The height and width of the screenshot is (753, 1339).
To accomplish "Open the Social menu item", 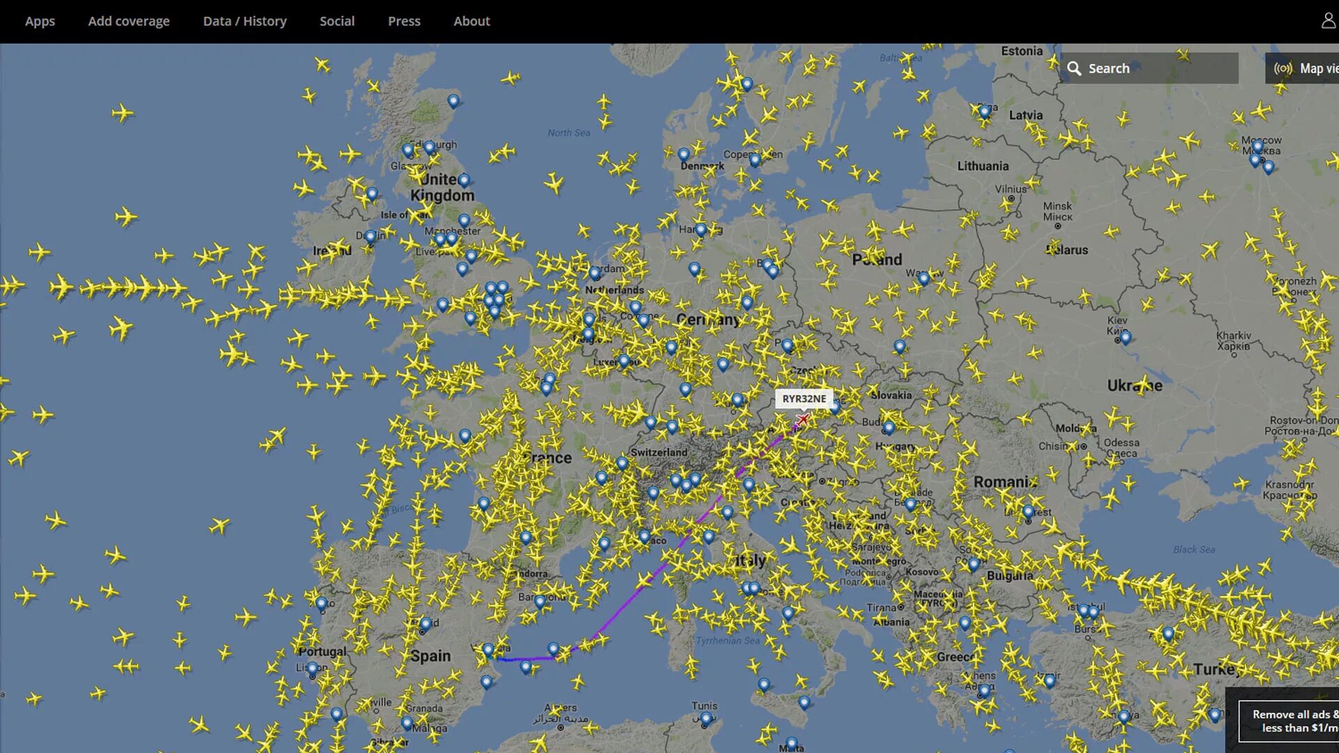I will click(337, 21).
